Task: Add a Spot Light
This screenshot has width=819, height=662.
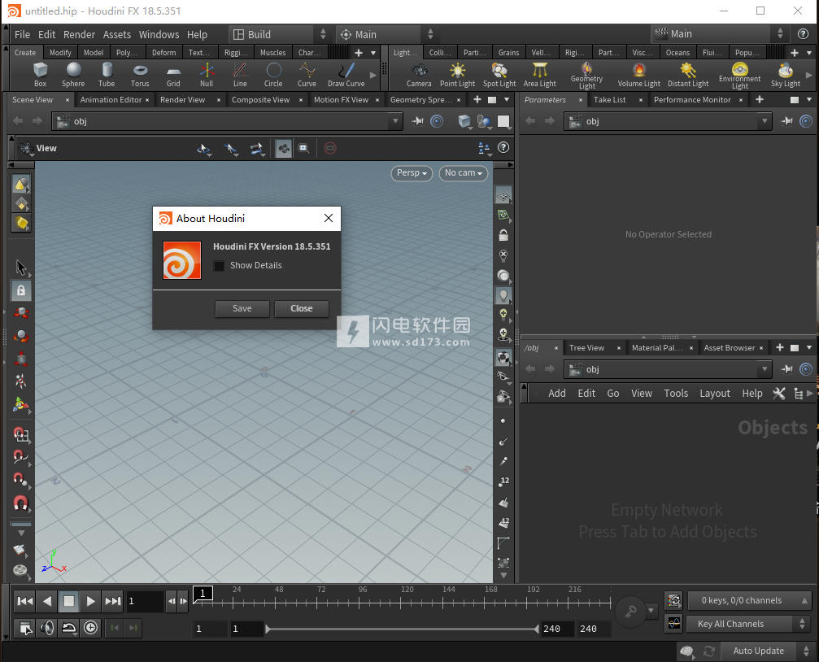Action: pyautogui.click(x=499, y=74)
